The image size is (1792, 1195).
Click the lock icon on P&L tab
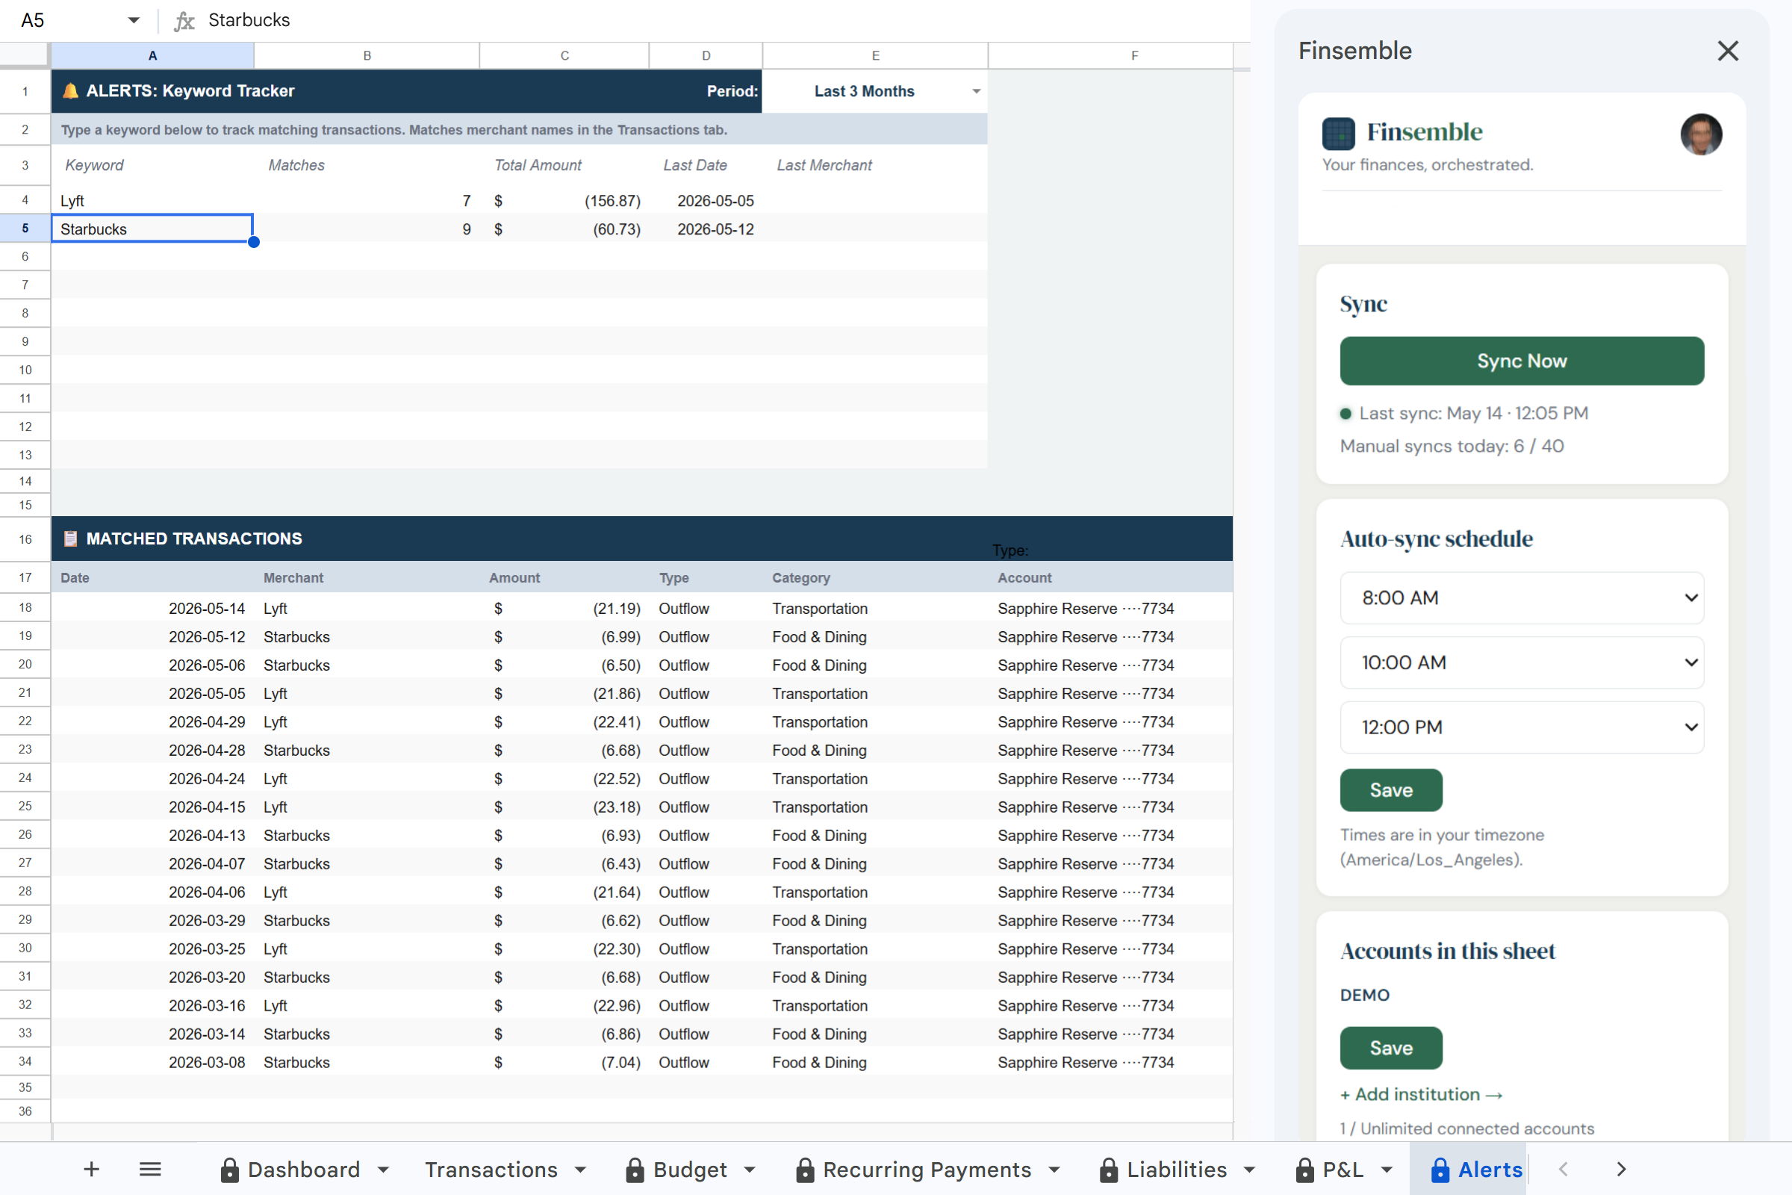(1304, 1170)
